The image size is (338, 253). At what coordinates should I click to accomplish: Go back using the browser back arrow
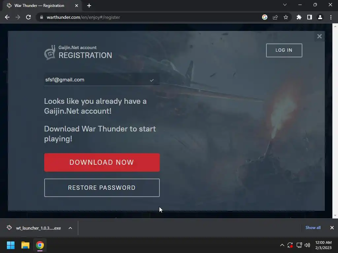(7, 17)
